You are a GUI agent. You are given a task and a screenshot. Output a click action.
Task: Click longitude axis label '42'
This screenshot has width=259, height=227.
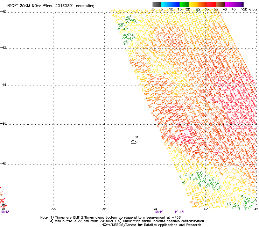[205, 209]
